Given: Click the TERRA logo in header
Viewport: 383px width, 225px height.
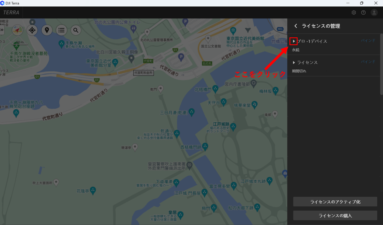Looking at the screenshot, I should 11,13.
